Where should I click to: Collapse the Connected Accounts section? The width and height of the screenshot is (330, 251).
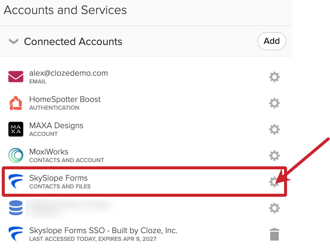tap(13, 41)
